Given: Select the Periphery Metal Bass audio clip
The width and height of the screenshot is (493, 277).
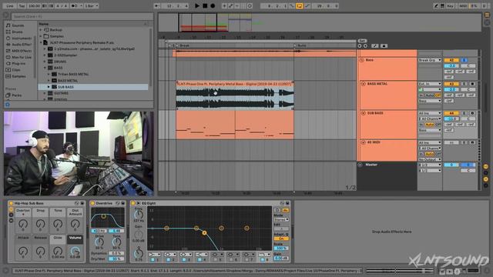Looking at the screenshot, I should point(235,95).
